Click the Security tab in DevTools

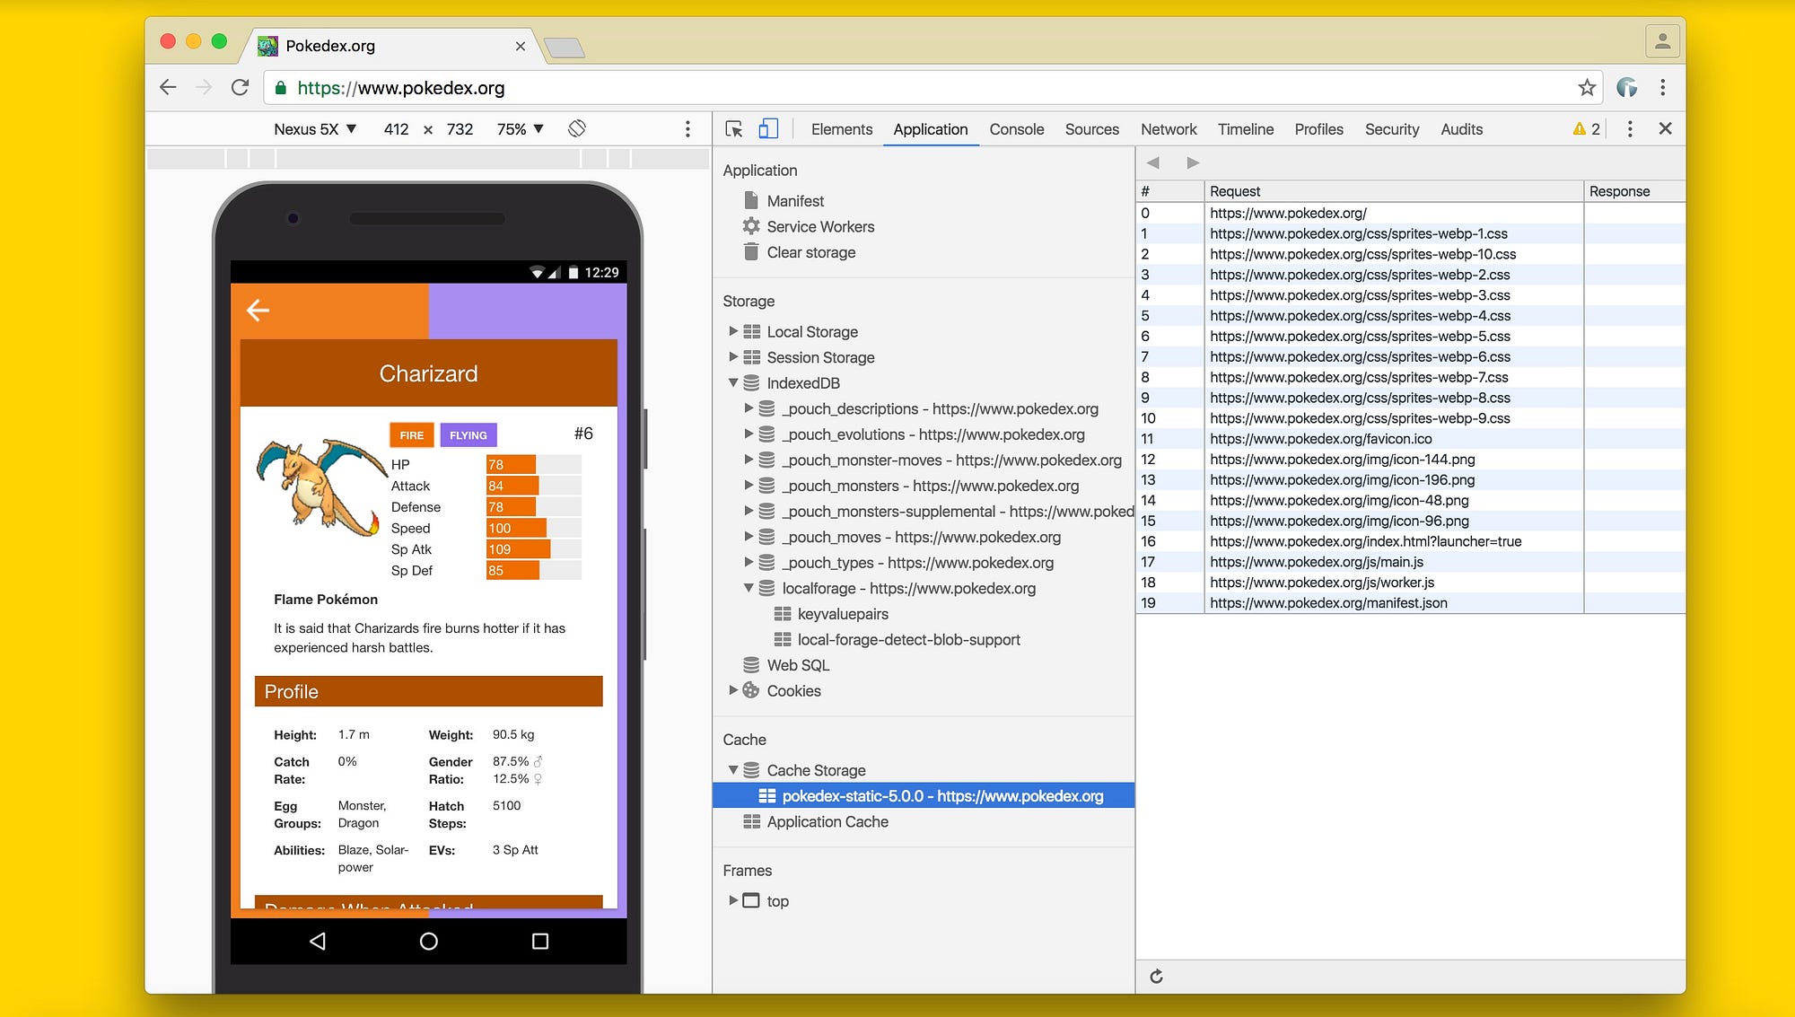[1390, 128]
